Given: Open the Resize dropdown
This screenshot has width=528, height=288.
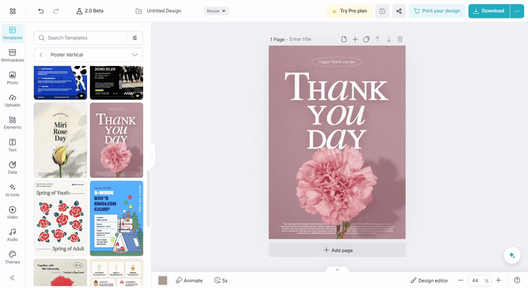Looking at the screenshot, I should pos(216,11).
